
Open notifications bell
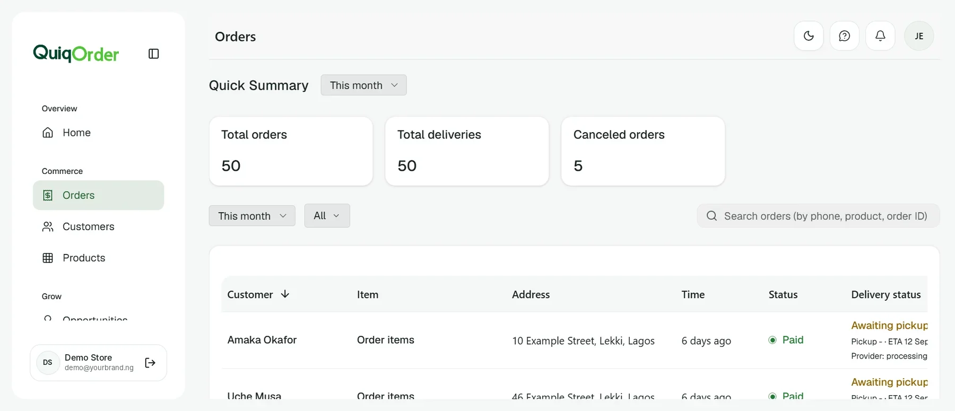coord(880,36)
